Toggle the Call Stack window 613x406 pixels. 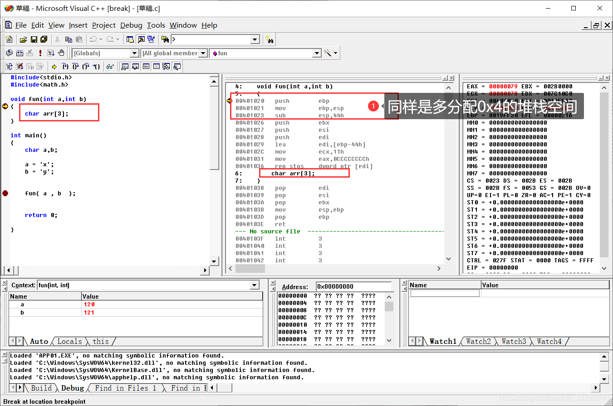(166, 67)
